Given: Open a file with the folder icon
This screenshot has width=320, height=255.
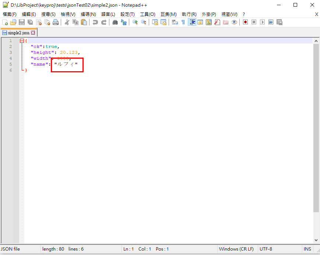Looking at the screenshot, I should [x=13, y=22].
